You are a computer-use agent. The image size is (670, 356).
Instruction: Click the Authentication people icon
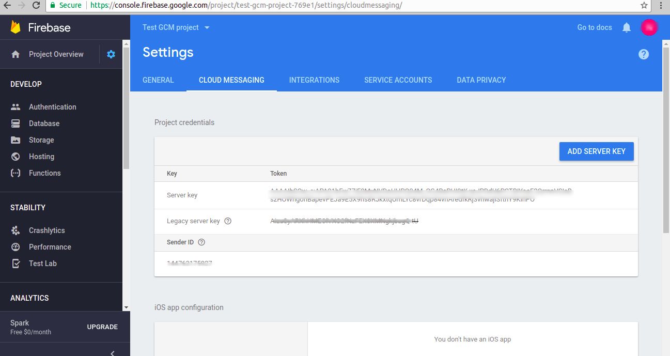[x=15, y=107]
